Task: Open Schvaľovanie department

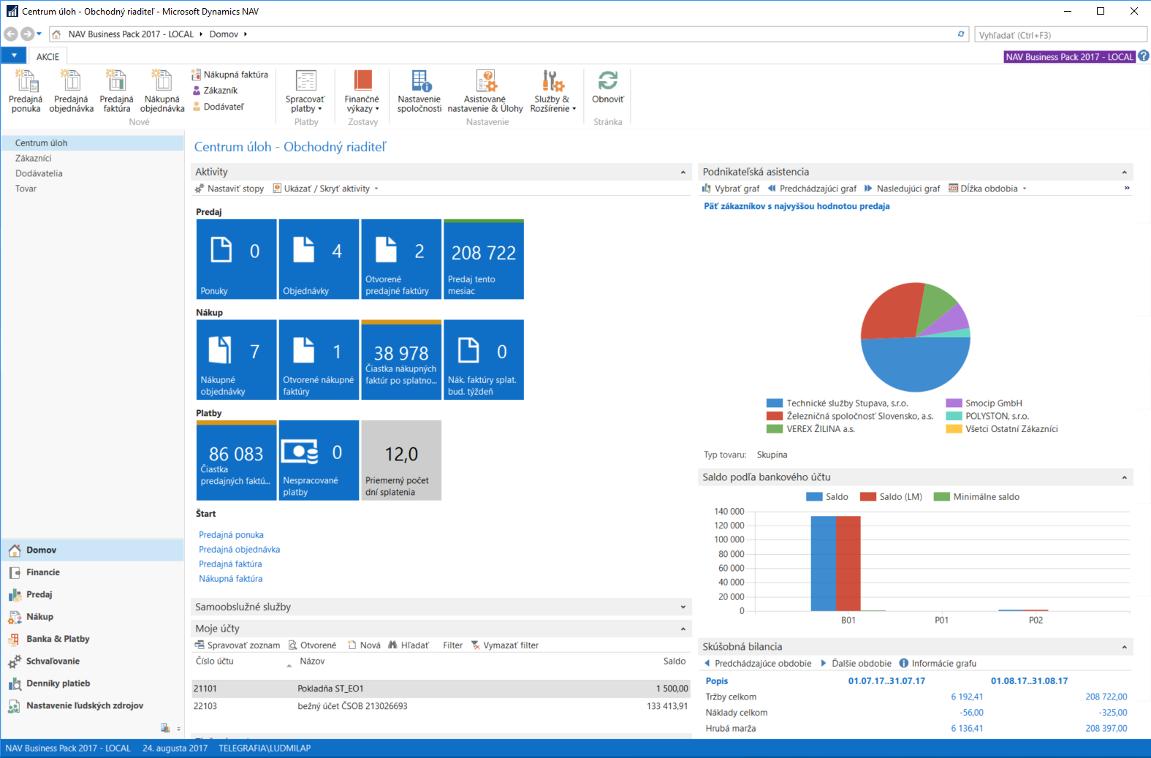Action: pyautogui.click(x=92, y=661)
